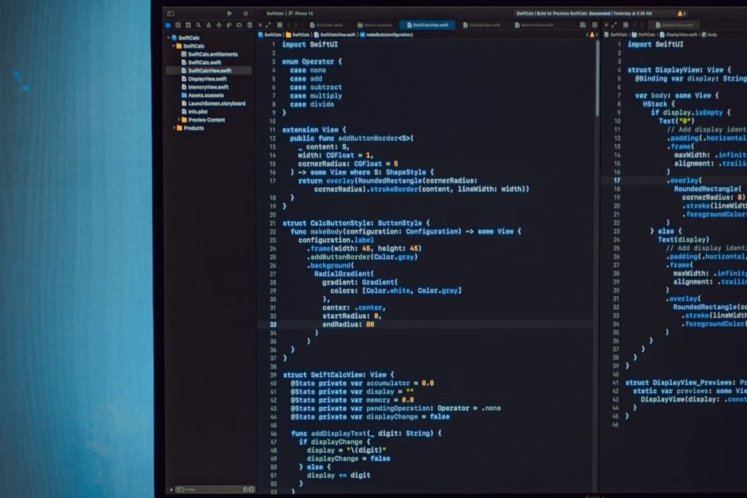Screen dimensions: 747x498
Task: Toggle the source-control status filter in the navigator
Action: (x=252, y=490)
